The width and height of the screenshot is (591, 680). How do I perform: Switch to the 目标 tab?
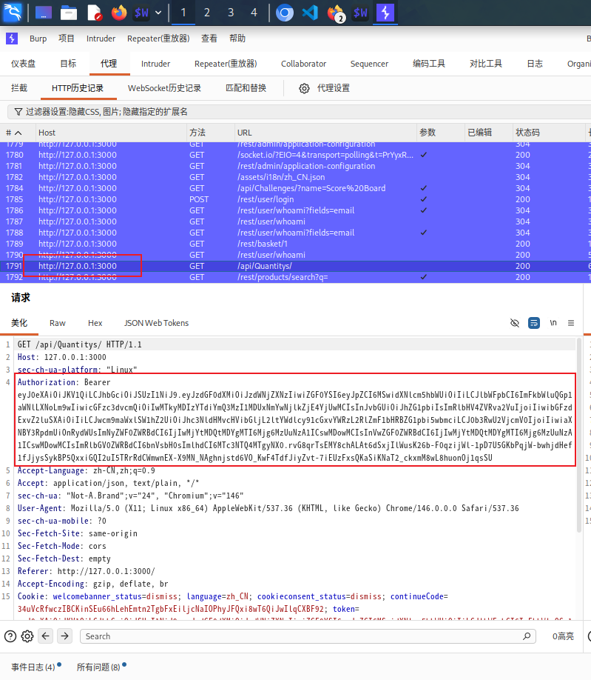point(68,64)
